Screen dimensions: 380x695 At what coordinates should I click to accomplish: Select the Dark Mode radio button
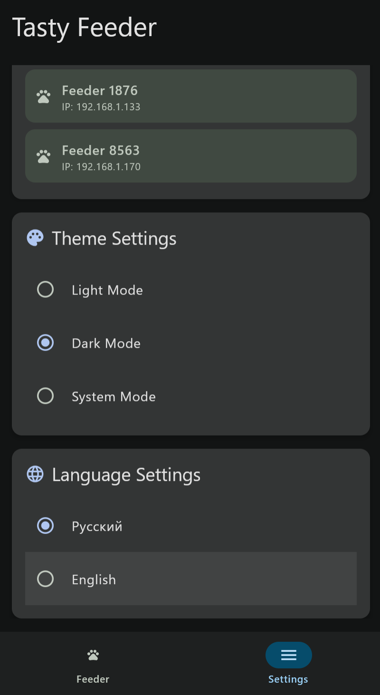point(46,343)
